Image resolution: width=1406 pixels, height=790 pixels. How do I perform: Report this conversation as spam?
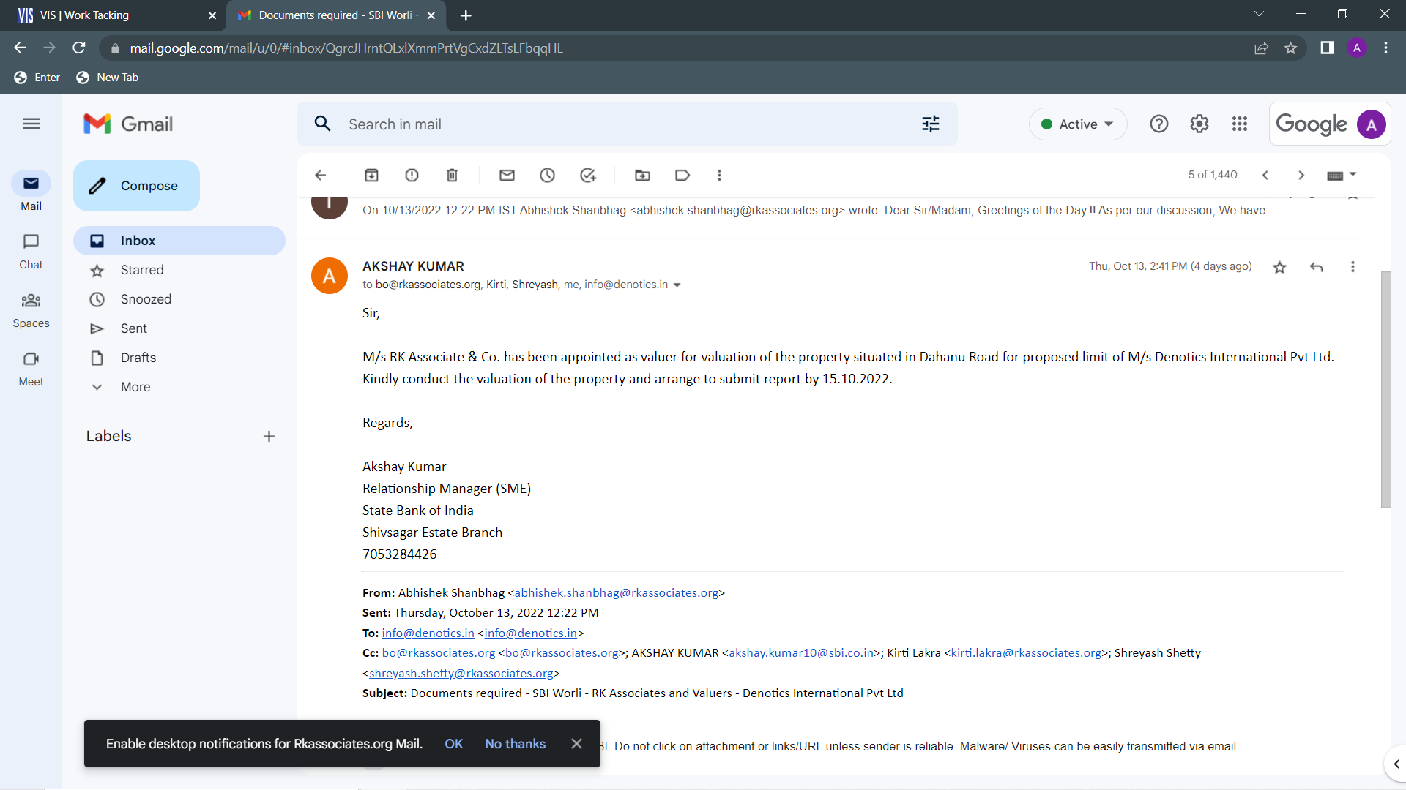pos(412,175)
